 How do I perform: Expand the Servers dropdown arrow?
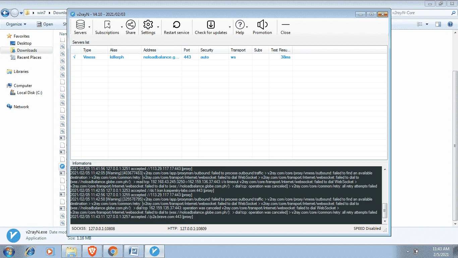coord(90,27)
